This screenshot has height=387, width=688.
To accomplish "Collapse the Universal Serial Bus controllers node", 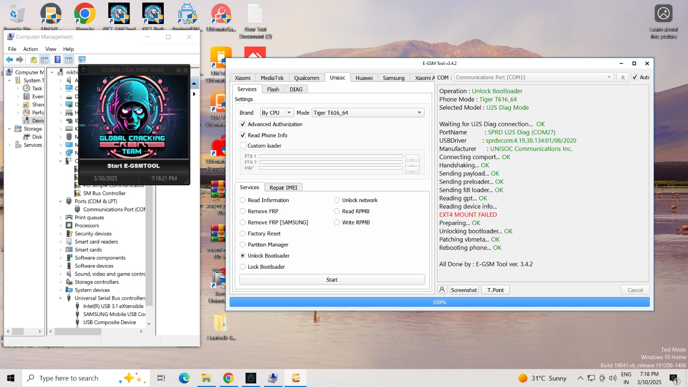I will (61, 298).
